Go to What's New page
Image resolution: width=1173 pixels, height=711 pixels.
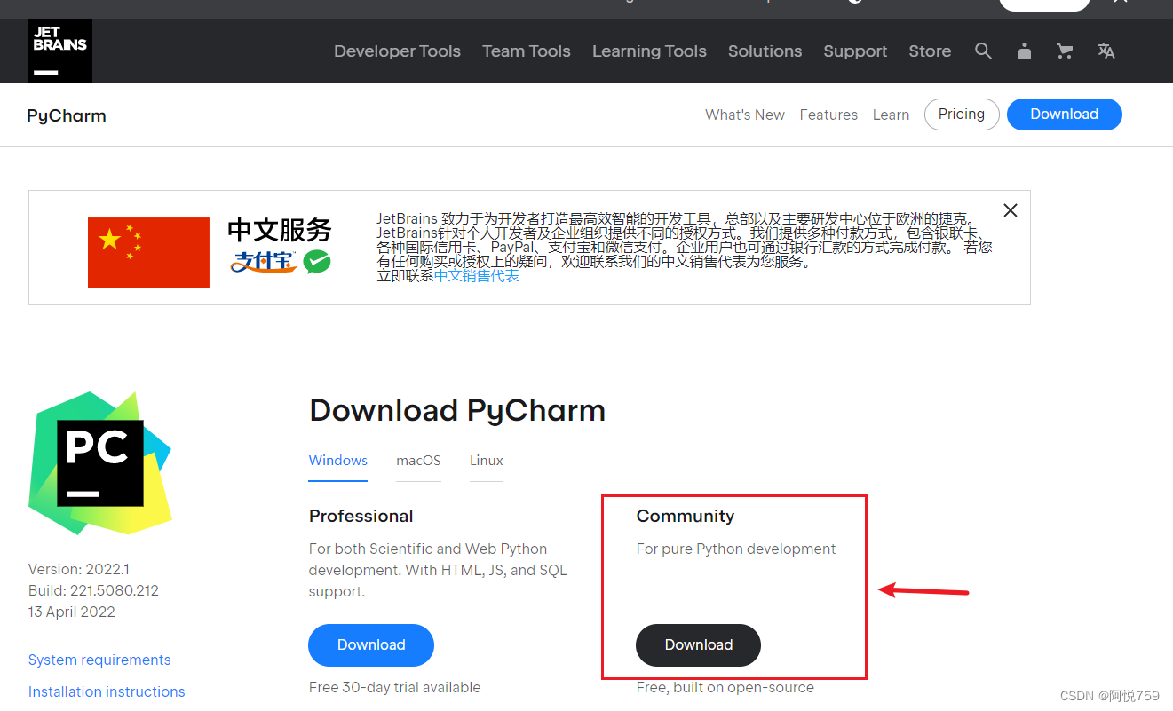(x=745, y=115)
